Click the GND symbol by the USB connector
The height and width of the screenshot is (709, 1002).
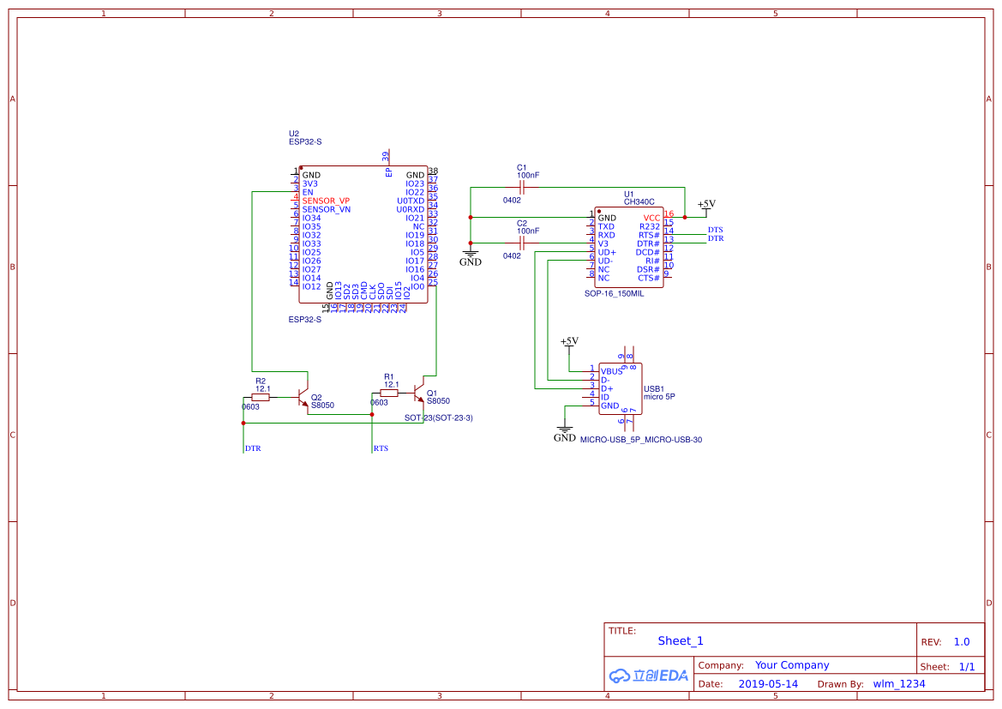point(565,433)
